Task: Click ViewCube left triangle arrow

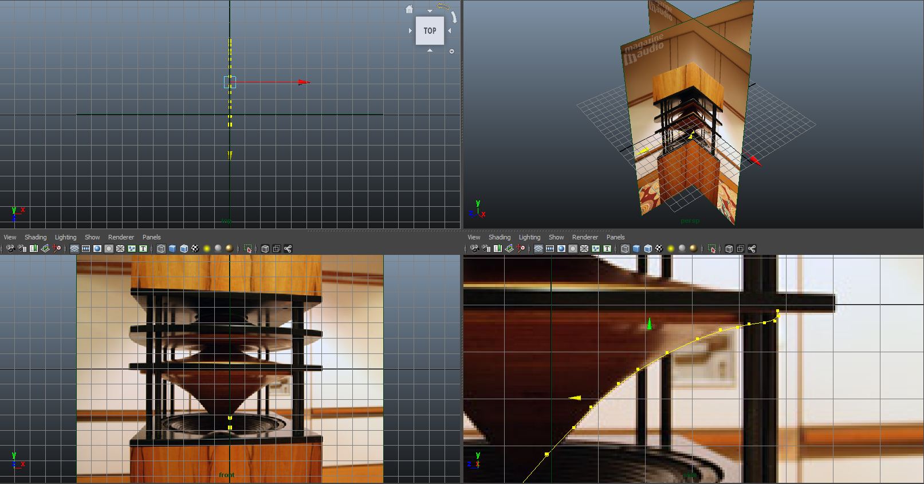Action: [410, 31]
